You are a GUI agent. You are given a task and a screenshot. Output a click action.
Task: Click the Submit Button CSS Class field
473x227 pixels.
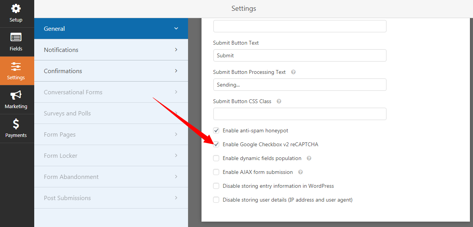[300, 114]
